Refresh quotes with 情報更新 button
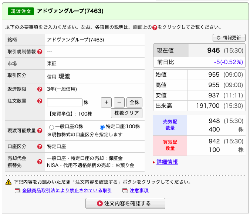The width and height of the screenshot is (250, 216). point(229,38)
